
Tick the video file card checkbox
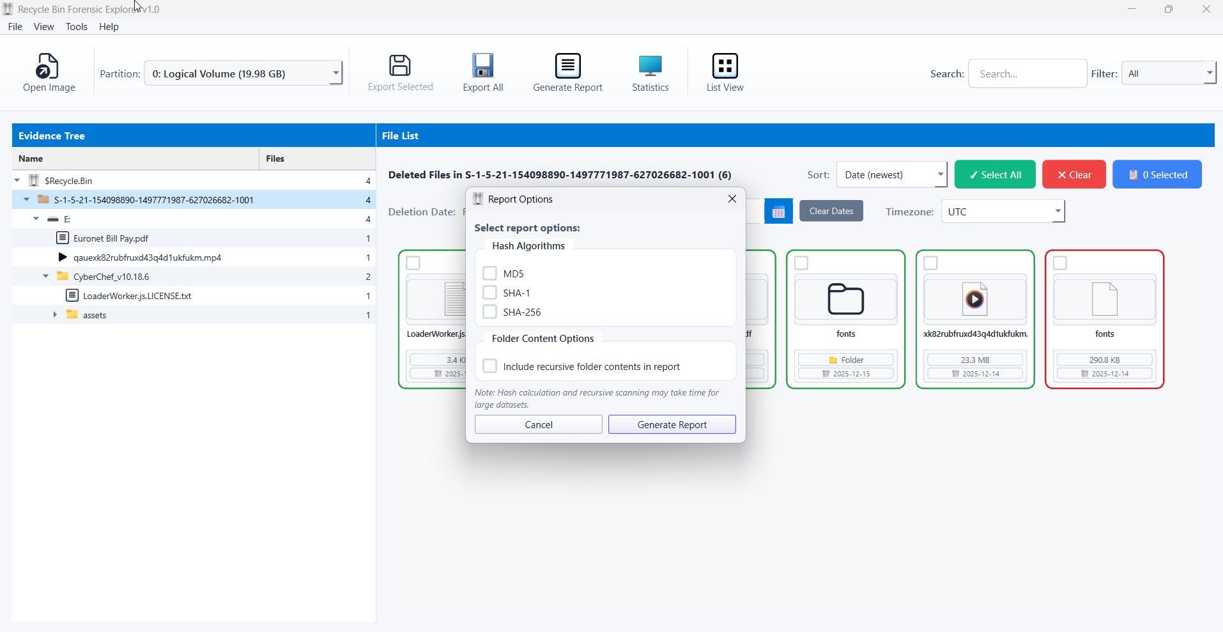pyautogui.click(x=931, y=263)
